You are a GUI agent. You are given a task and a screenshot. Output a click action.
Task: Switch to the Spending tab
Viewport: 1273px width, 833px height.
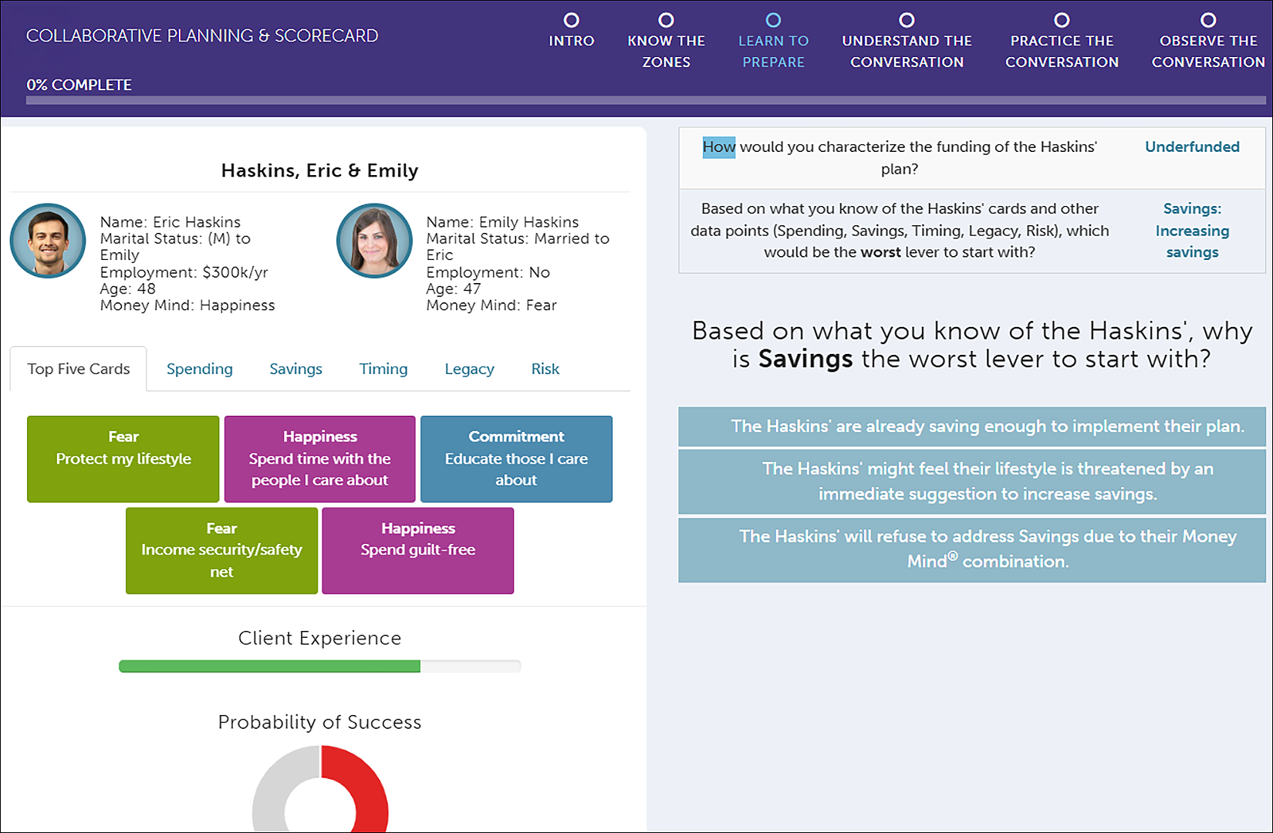tap(199, 369)
